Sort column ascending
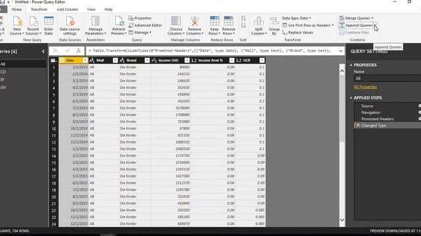Image resolution: width=421 pixels, height=236 pixels. (243, 18)
